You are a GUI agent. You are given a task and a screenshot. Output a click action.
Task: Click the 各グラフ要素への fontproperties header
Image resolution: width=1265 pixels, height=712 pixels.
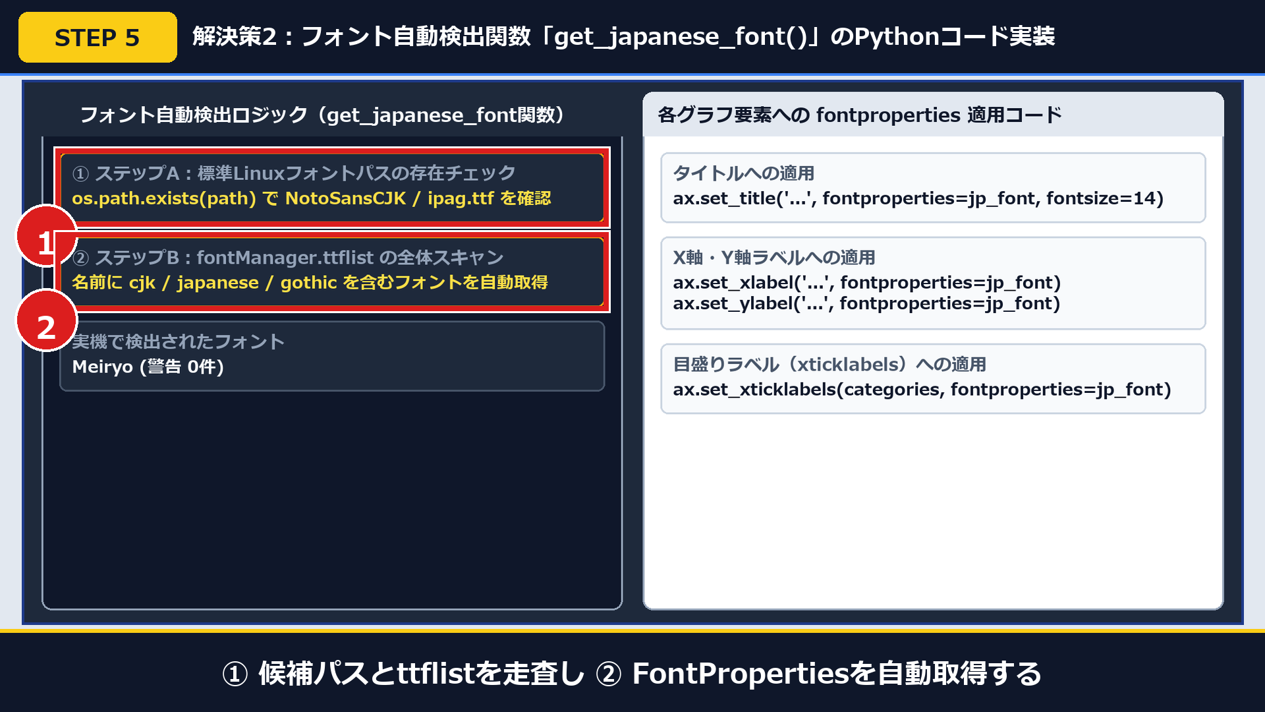pyautogui.click(x=860, y=115)
